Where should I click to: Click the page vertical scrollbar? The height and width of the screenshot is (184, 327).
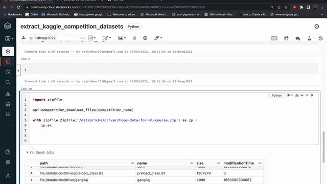tap(323, 147)
